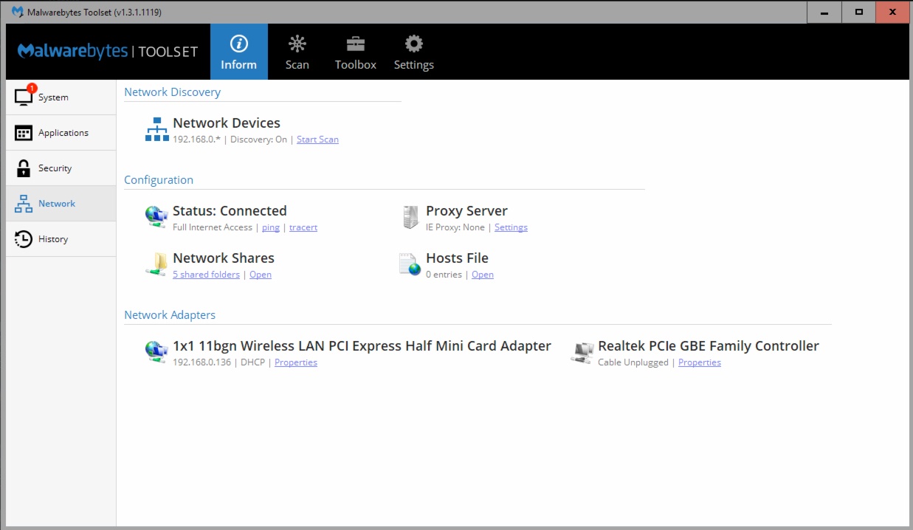Click the Proxy Server tower icon
Viewport: 913px width, 530px height.
[410, 217]
